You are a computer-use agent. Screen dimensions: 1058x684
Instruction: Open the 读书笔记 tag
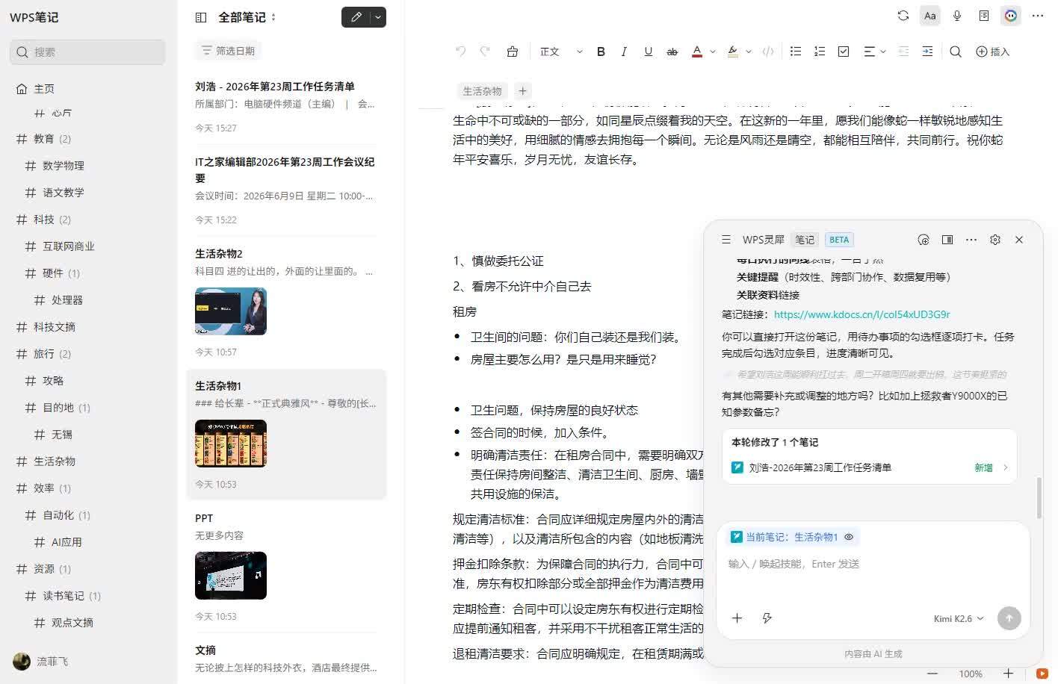click(x=63, y=596)
